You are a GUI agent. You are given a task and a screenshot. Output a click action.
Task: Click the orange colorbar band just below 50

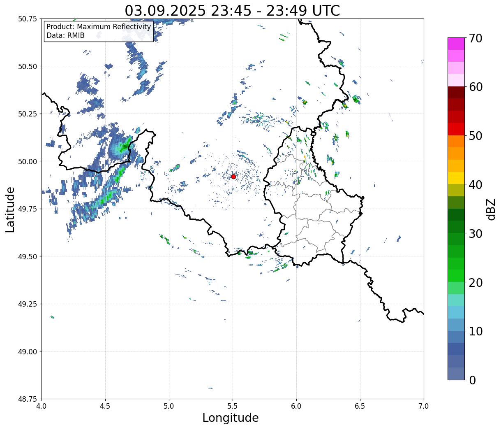456,141
